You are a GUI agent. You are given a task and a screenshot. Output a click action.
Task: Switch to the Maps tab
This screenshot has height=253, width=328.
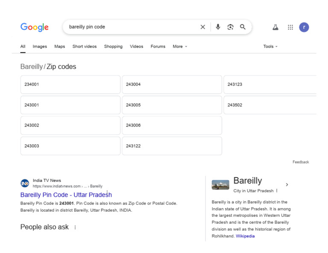(x=60, y=46)
